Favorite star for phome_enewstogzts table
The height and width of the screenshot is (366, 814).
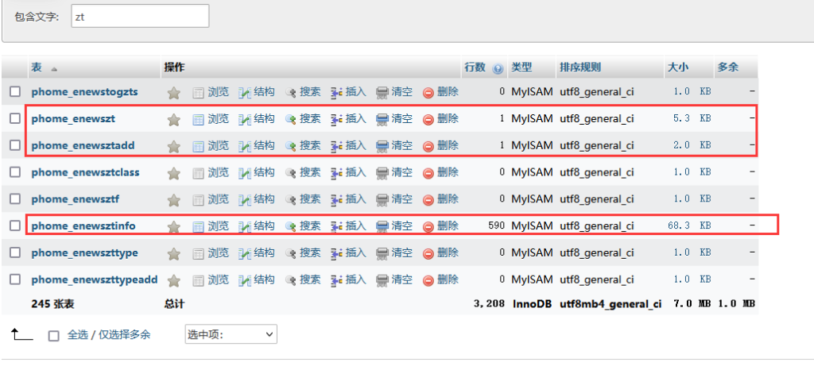tap(174, 93)
